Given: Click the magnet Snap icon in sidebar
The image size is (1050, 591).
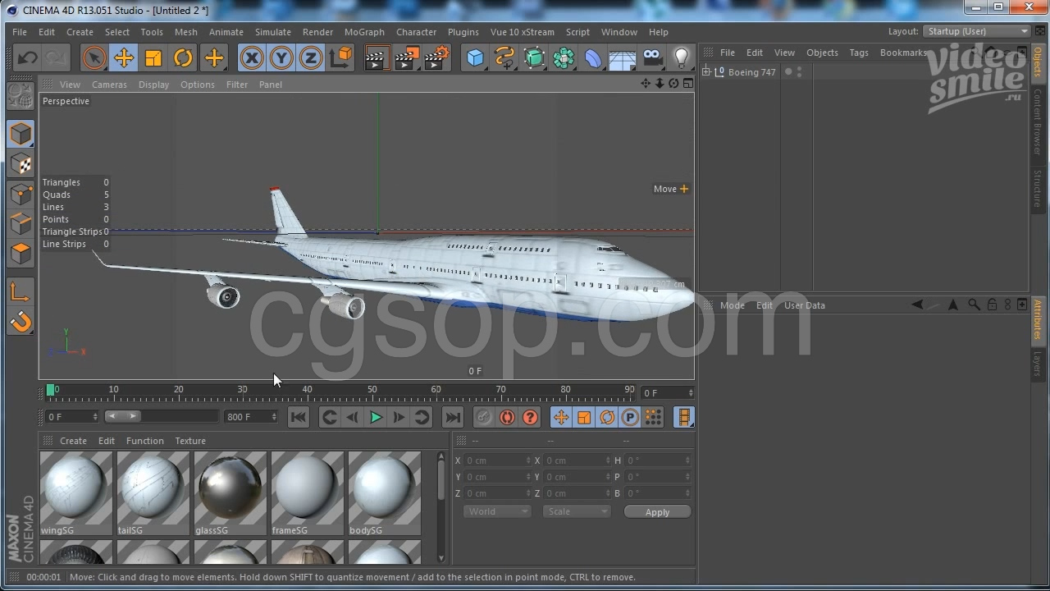Looking at the screenshot, I should tap(21, 321).
